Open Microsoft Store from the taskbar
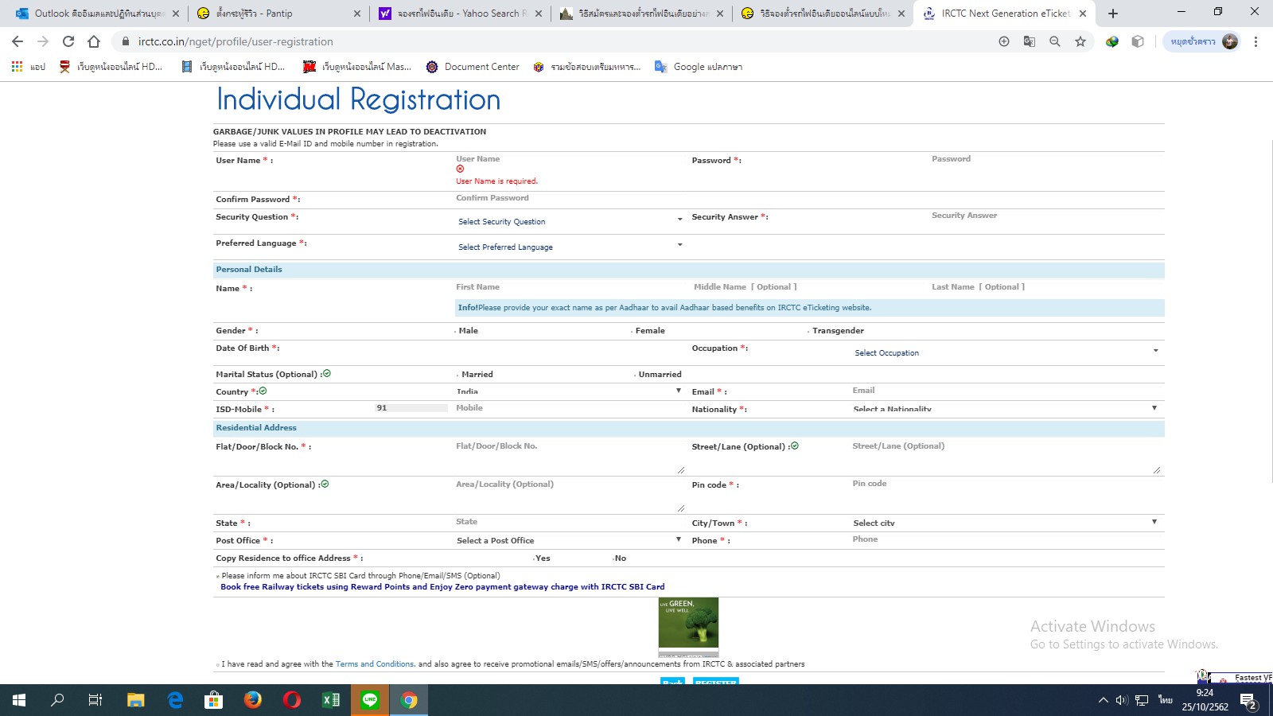Screen dimensions: 1273x716 (x=214, y=700)
